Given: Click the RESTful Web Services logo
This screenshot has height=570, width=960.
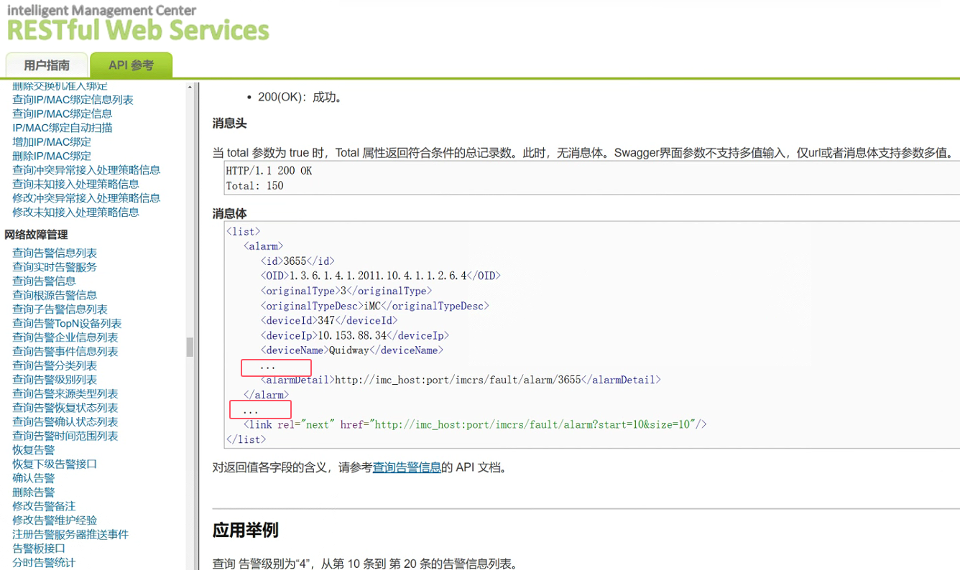Looking at the screenshot, I should pos(138,30).
